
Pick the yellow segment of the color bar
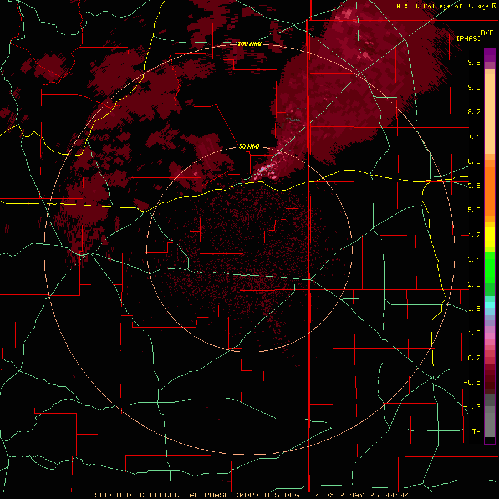(490, 237)
